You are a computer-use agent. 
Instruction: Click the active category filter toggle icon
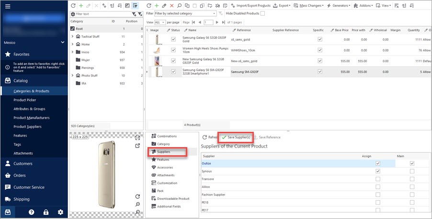pos(135,6)
